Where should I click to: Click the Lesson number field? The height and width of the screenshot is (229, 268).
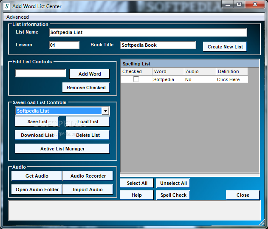click(x=64, y=45)
